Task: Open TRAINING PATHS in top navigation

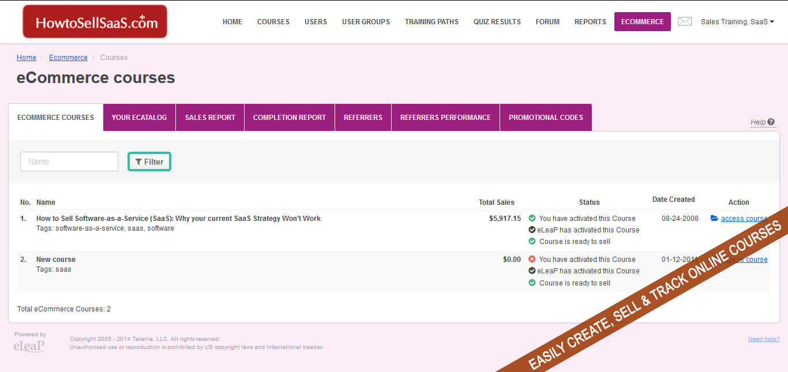Action: pos(431,22)
